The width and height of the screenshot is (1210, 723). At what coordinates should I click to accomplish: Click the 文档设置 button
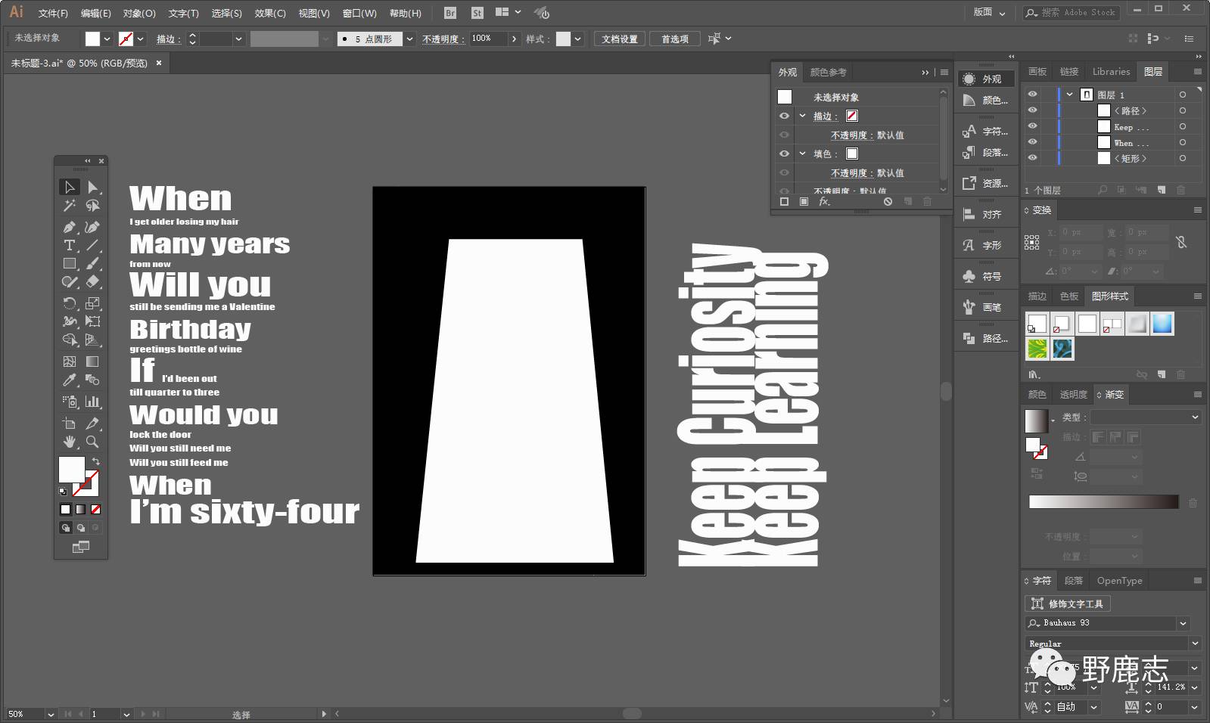[x=619, y=39]
